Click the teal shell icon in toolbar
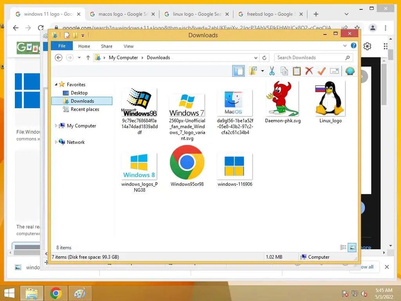This screenshot has height=301, width=401. pyautogui.click(x=350, y=71)
